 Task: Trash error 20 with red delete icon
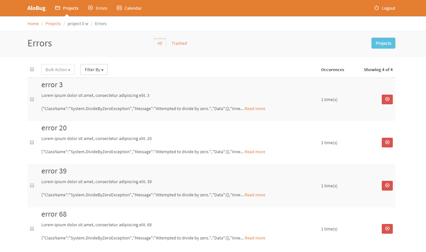pos(387,143)
